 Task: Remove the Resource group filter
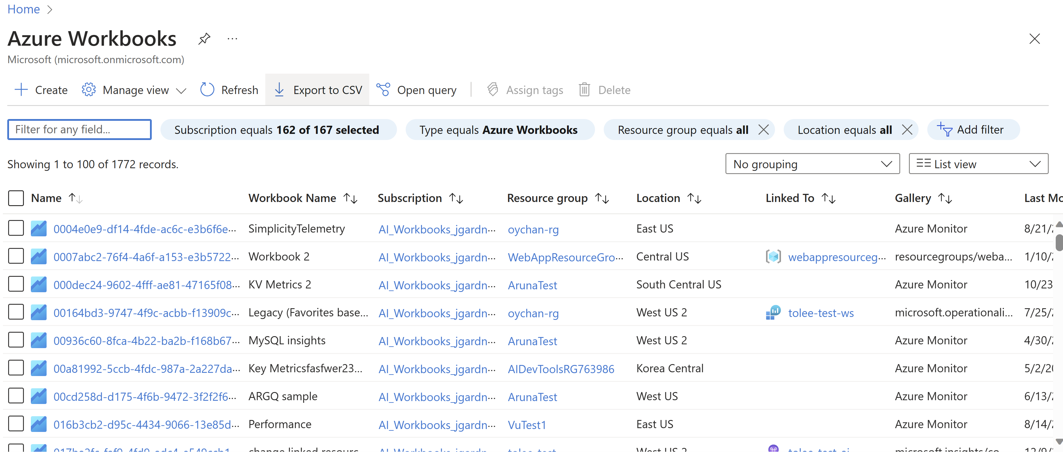pyautogui.click(x=763, y=130)
